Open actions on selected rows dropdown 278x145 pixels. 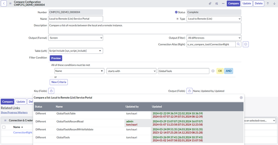(260, 121)
